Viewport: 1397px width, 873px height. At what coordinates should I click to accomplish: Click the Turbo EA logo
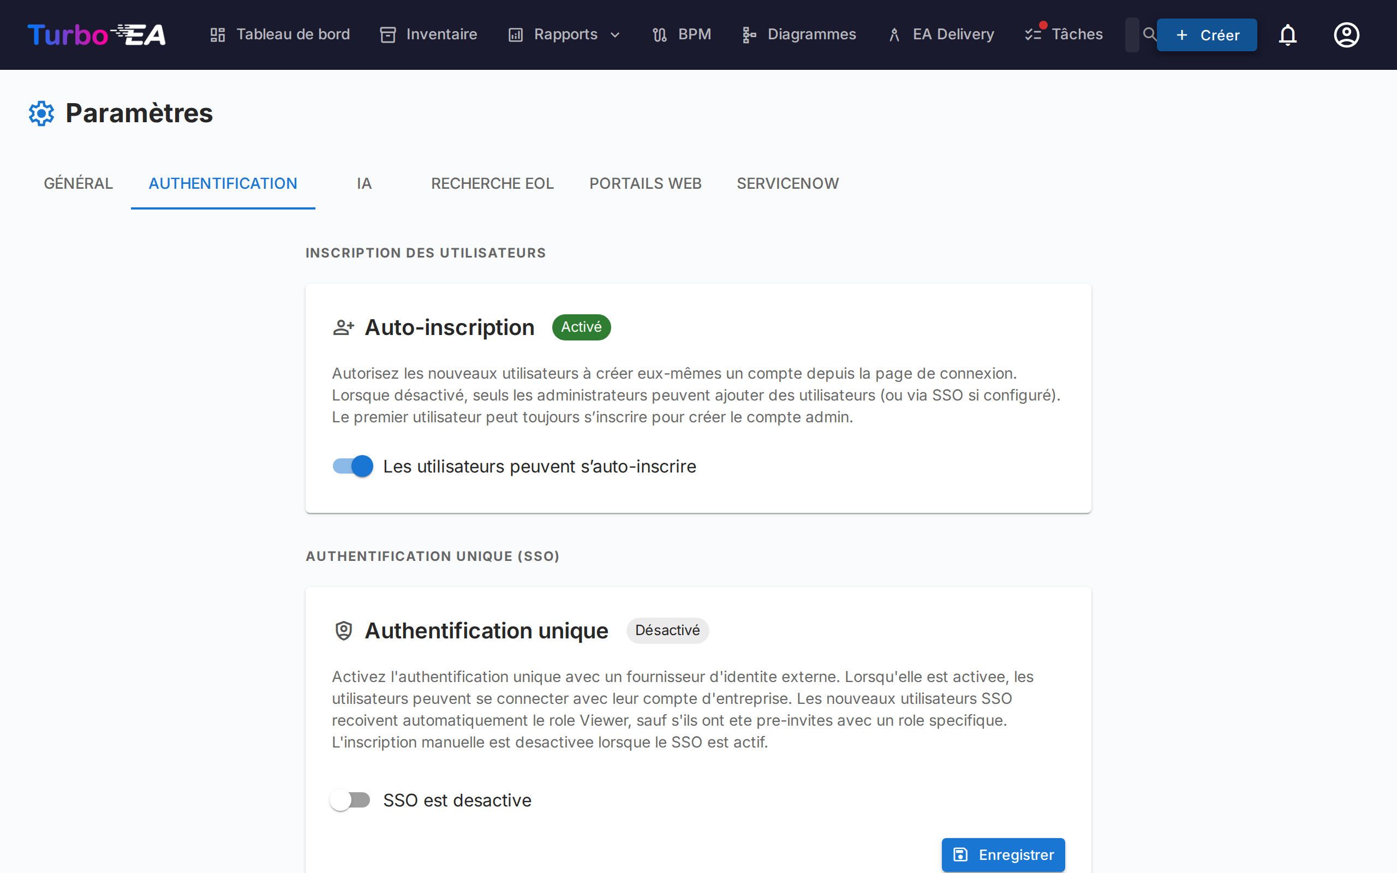click(96, 34)
